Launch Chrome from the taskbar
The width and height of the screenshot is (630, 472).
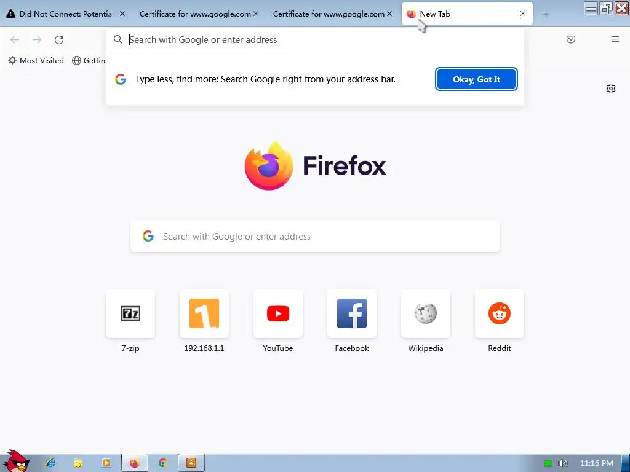pyautogui.click(x=162, y=463)
